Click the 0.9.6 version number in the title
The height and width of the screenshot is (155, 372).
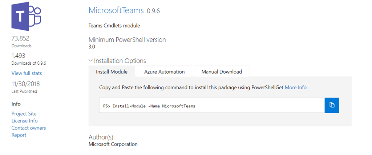pos(153,11)
